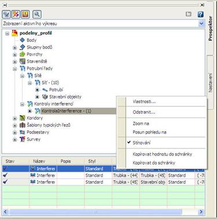
Task: Click the warning panorama toolbar icon
Action: (25, 14)
